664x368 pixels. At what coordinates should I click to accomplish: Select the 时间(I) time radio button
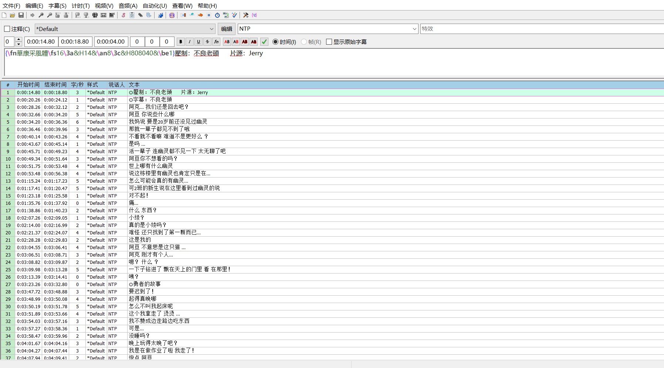275,42
